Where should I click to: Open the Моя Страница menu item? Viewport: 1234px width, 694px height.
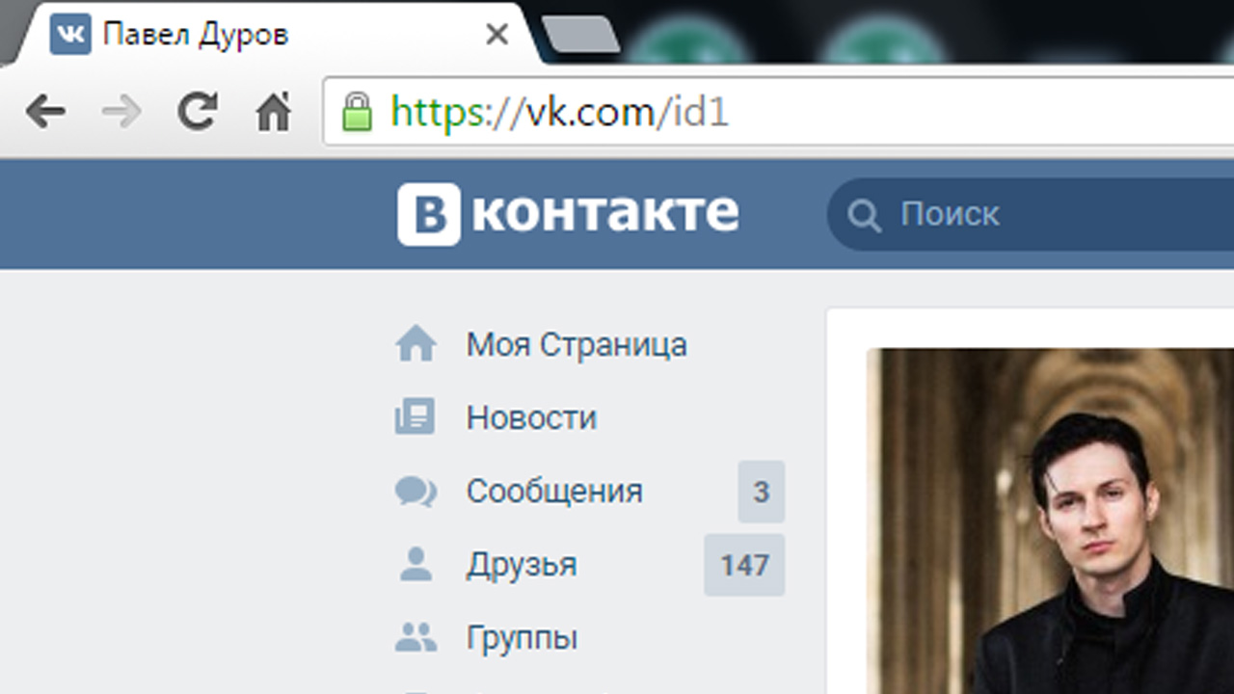coord(576,344)
